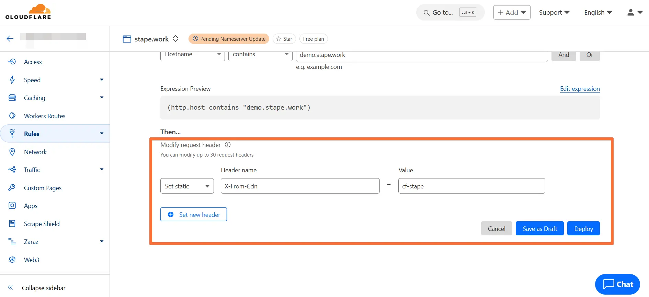Click the Or condition button

[x=590, y=55]
